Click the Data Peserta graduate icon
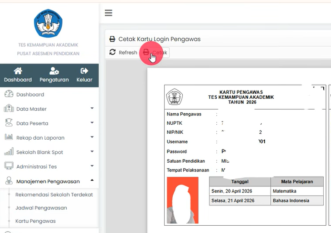The width and height of the screenshot is (331, 233). point(9,123)
